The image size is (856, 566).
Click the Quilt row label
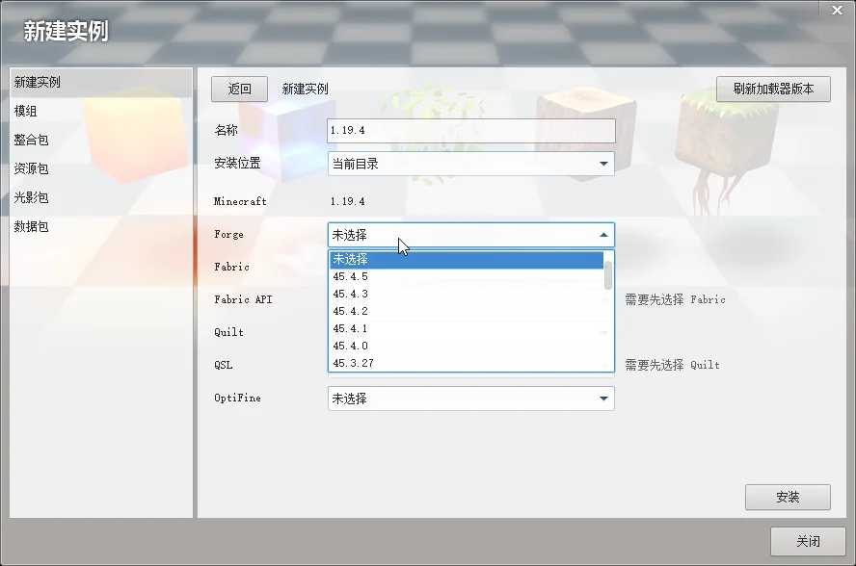click(x=228, y=333)
